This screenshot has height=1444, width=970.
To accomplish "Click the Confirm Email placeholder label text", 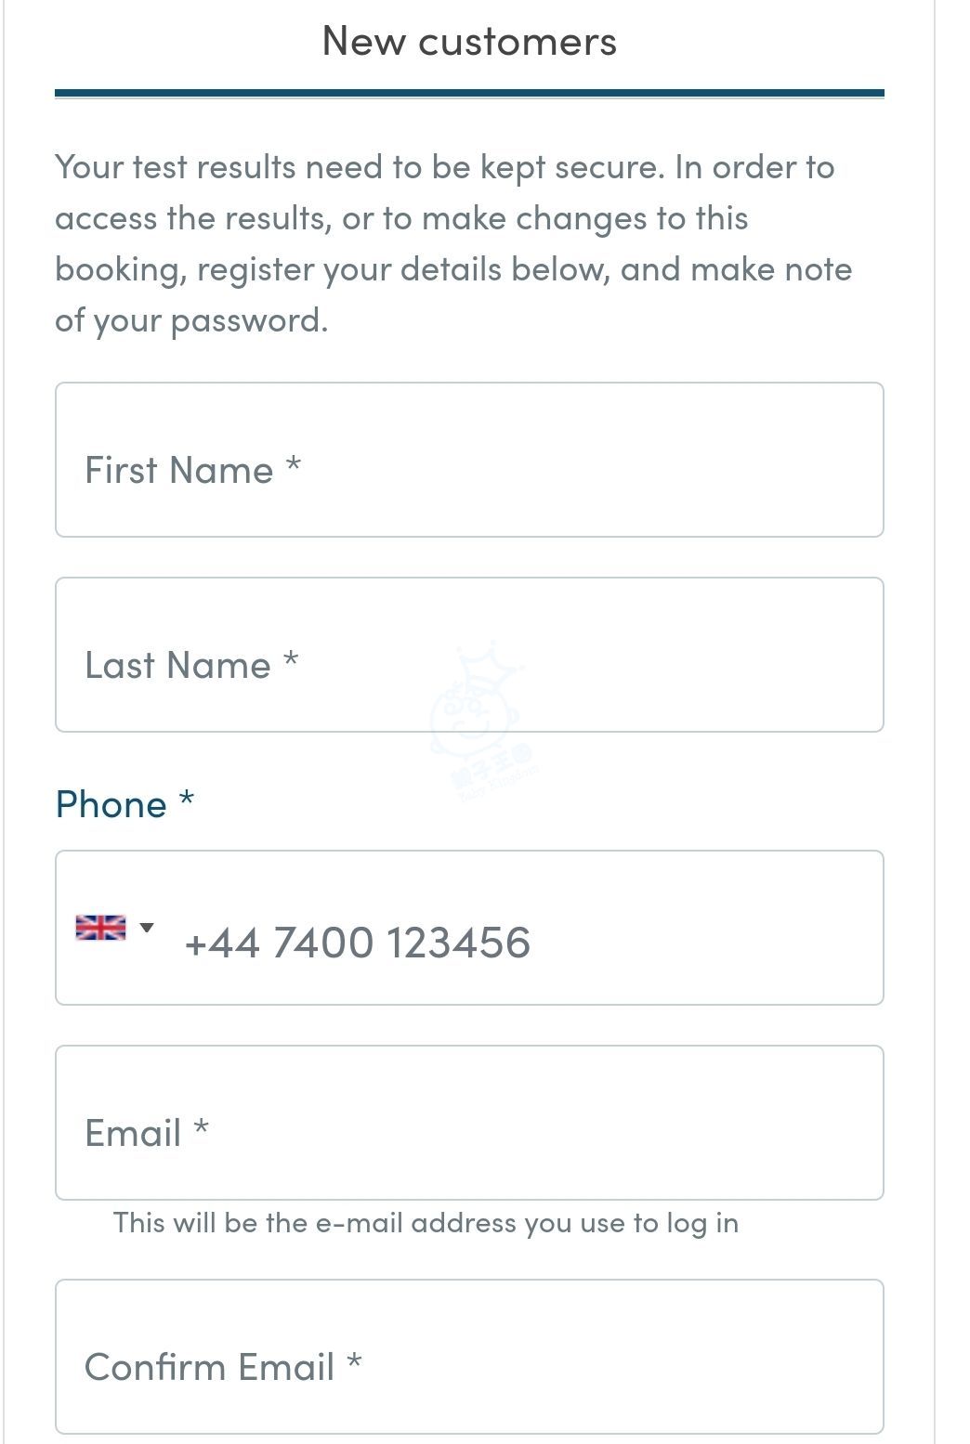I will (x=209, y=1367).
